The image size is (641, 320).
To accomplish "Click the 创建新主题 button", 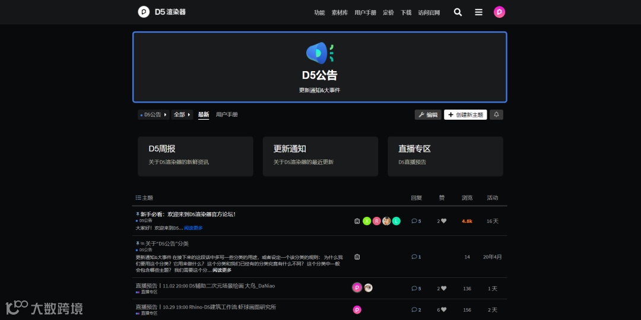I will tap(466, 115).
